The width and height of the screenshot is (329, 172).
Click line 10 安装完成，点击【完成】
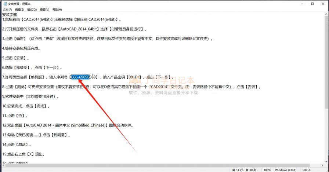coord(26,106)
